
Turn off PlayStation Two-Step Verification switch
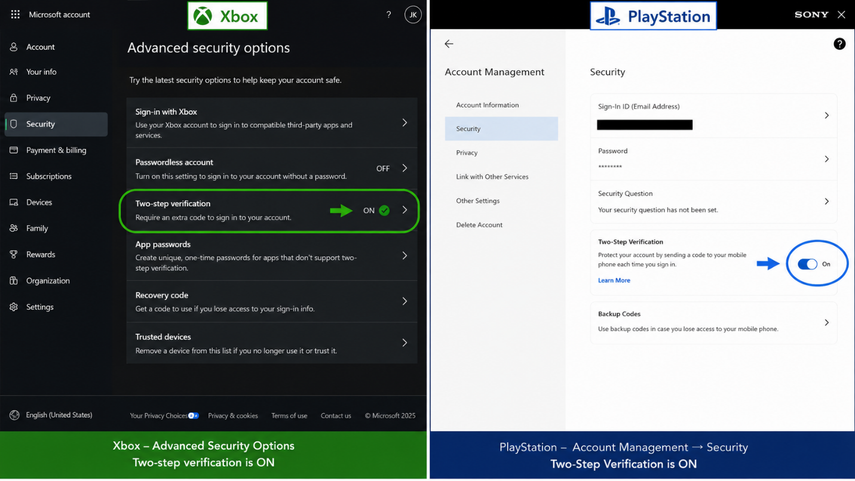(807, 264)
